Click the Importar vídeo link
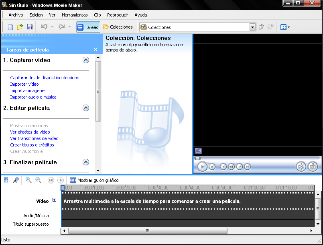Image resolution: width=323 pixels, height=245 pixels. pos(24,84)
